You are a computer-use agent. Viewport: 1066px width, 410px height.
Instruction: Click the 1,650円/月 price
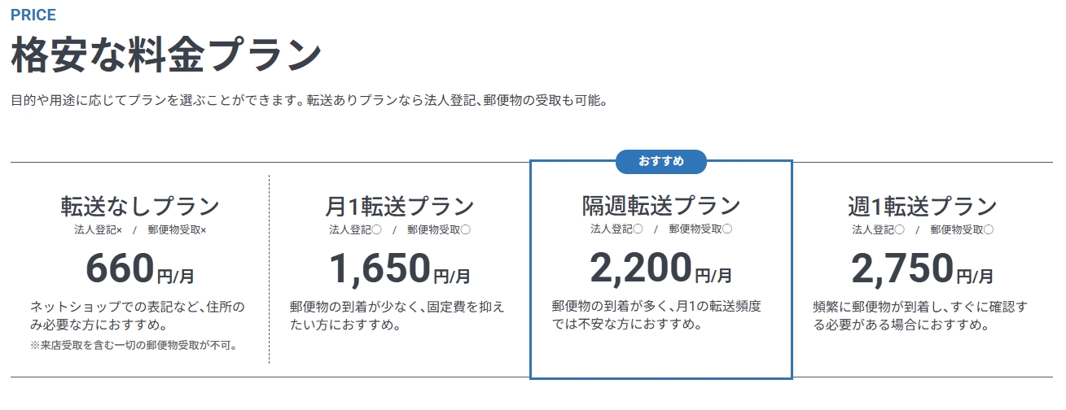pyautogui.click(x=399, y=268)
